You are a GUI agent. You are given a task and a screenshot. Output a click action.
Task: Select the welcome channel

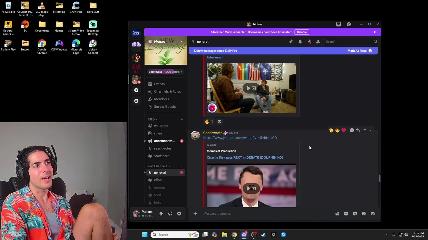coord(166,126)
